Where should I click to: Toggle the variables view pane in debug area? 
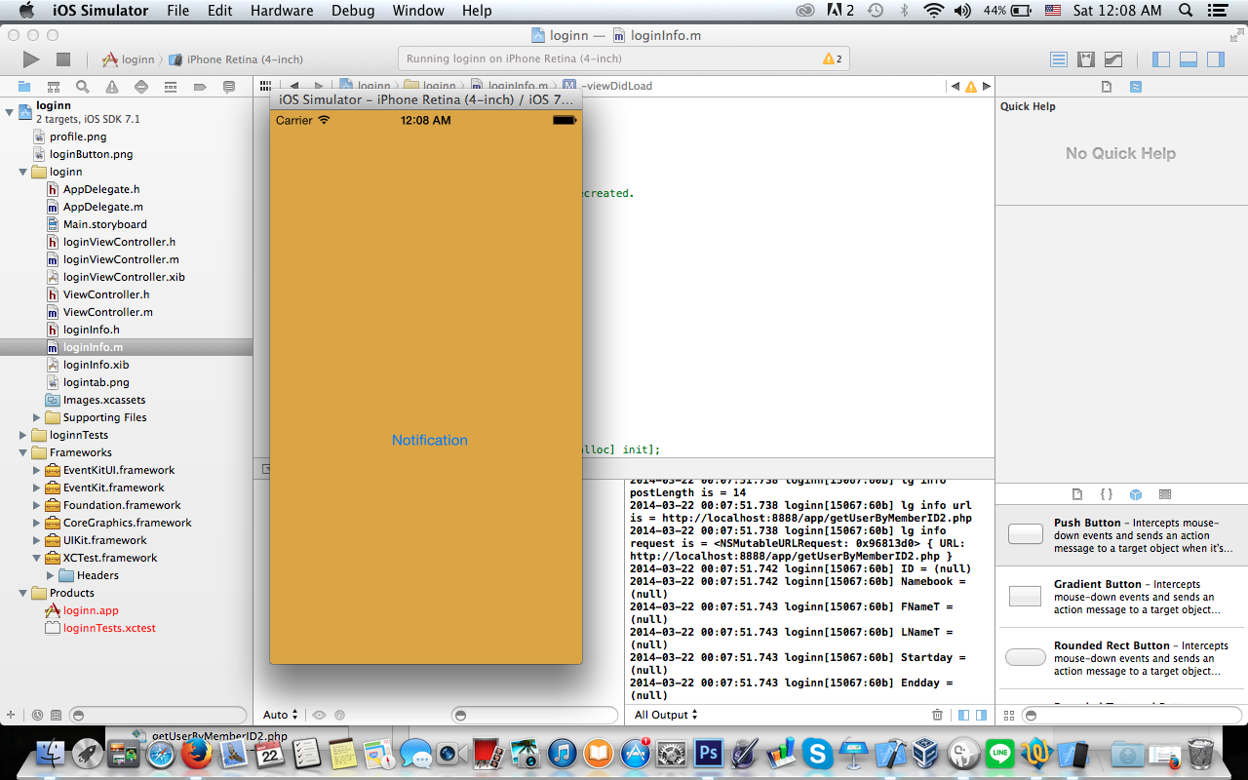point(964,715)
